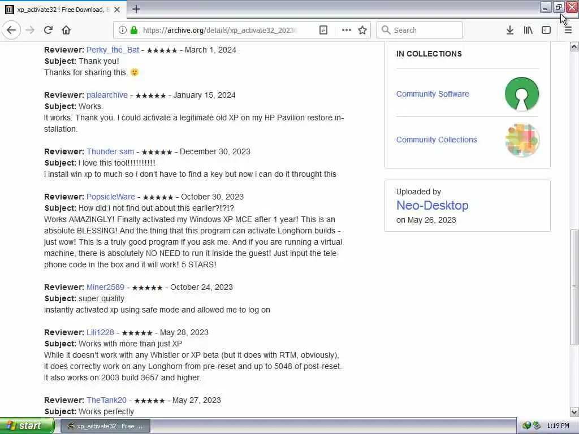
Task: Click the Community Software green keyhole thumbnail
Action: pos(522,94)
